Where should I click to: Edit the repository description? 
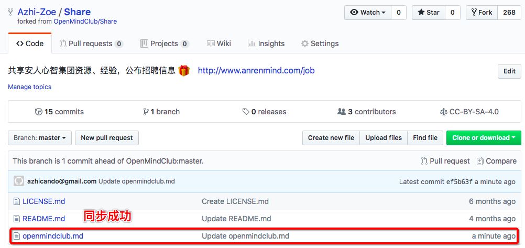pyautogui.click(x=509, y=71)
